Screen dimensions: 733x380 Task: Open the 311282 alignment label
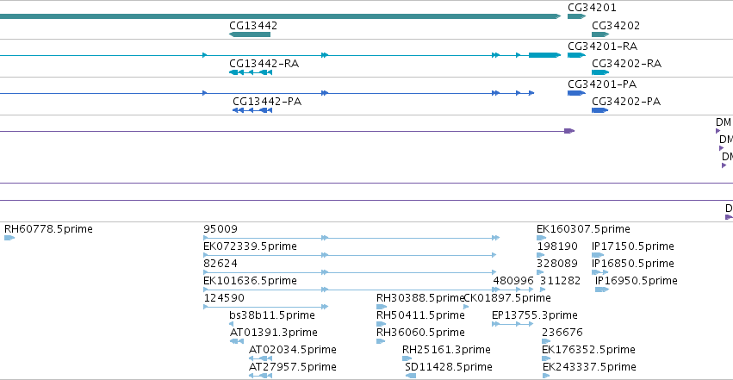[x=560, y=281]
